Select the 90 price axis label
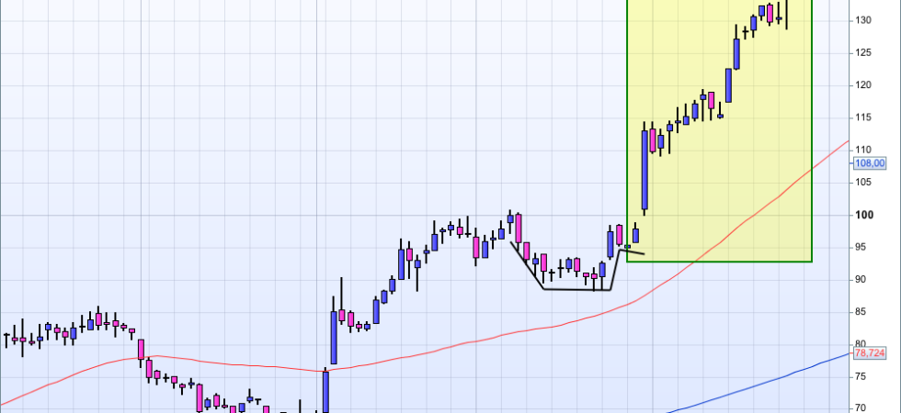This screenshot has width=901, height=413. (x=861, y=279)
